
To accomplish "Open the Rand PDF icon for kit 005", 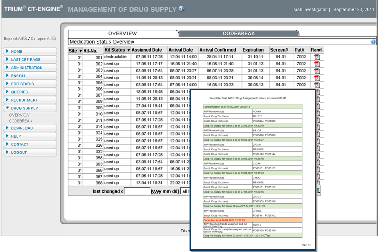I will (x=317, y=85).
